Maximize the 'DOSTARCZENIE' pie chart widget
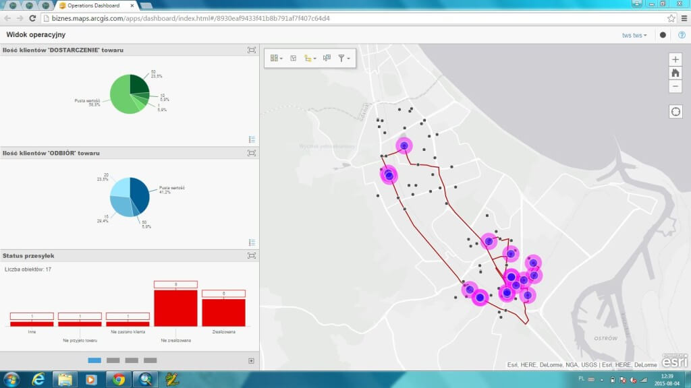This screenshot has height=388, width=691. point(252,51)
